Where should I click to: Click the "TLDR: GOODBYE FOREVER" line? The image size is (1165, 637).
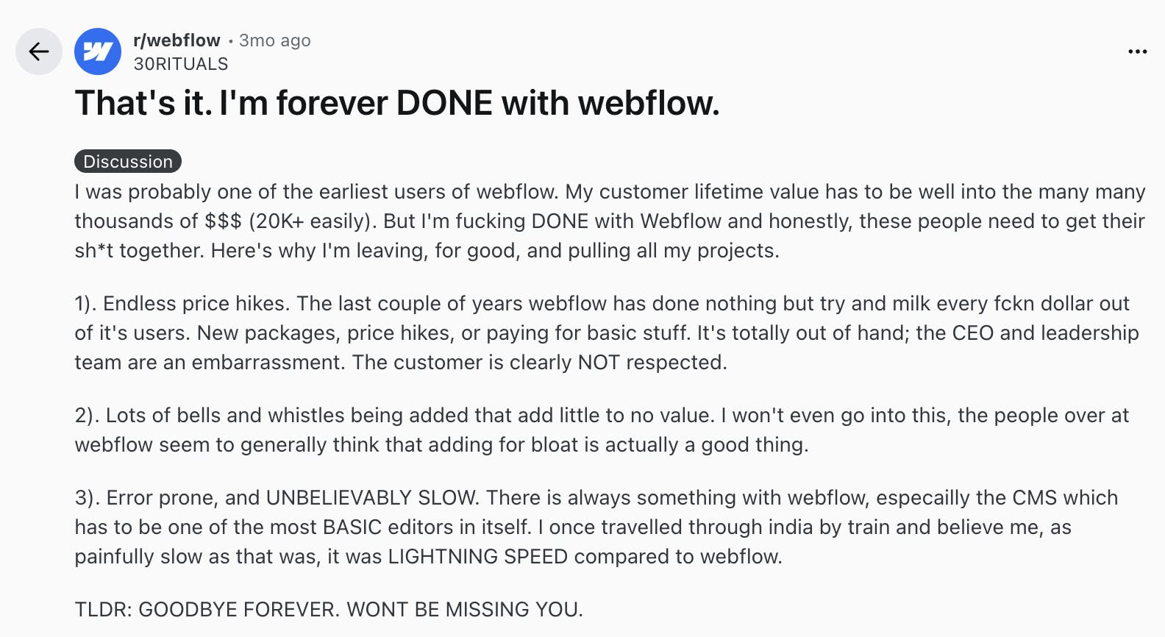pyautogui.click(x=329, y=610)
